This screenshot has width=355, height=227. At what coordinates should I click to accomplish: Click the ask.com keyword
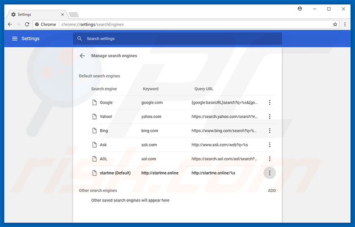pos(149,145)
